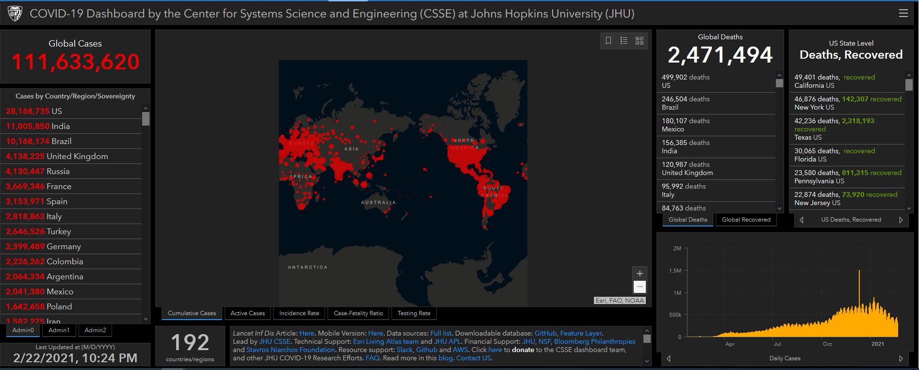Open the GitHub downloadable database link
919x370 pixels.
pyautogui.click(x=545, y=333)
